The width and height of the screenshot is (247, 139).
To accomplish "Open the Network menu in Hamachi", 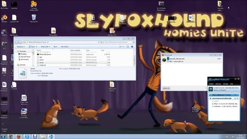I will pos(218,84).
